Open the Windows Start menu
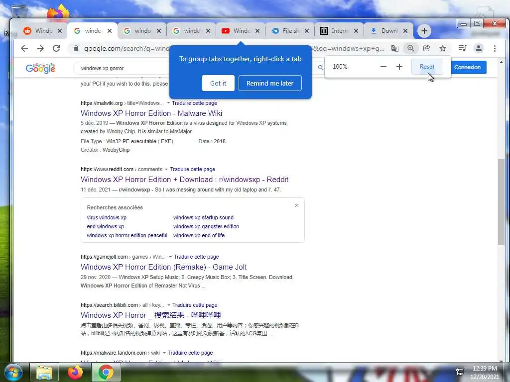Image resolution: width=510 pixels, height=382 pixels. pyautogui.click(x=13, y=372)
